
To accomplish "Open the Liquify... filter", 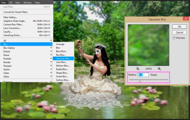I will (27, 32).
